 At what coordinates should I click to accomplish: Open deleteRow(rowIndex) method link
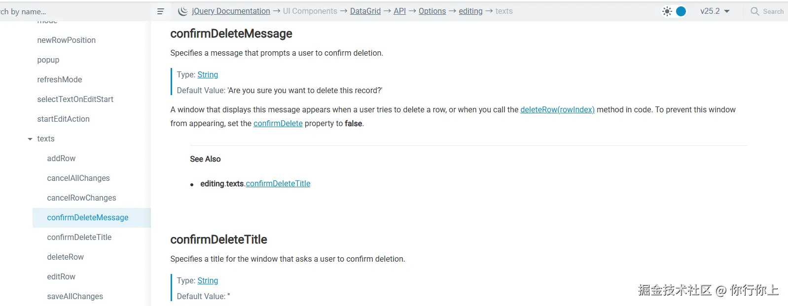click(557, 110)
